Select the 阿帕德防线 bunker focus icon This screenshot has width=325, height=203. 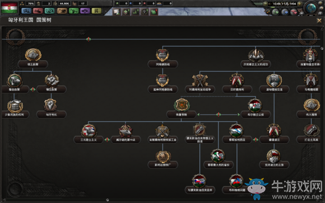pyautogui.click(x=162, y=55)
